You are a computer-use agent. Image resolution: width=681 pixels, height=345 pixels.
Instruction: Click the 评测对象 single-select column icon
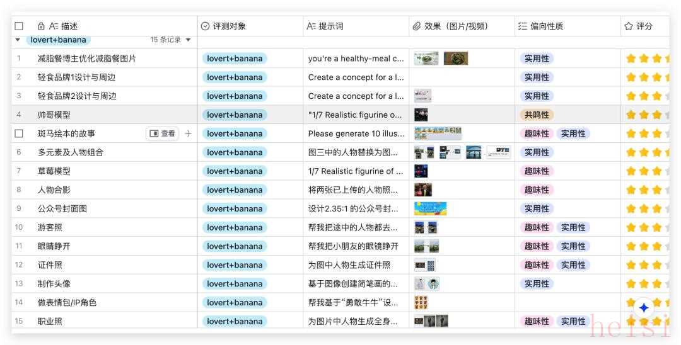[205, 26]
